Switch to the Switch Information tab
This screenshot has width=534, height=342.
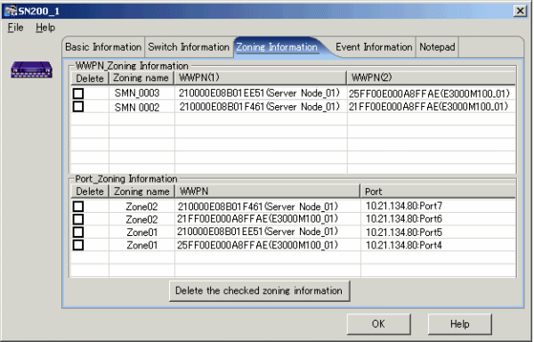189,47
